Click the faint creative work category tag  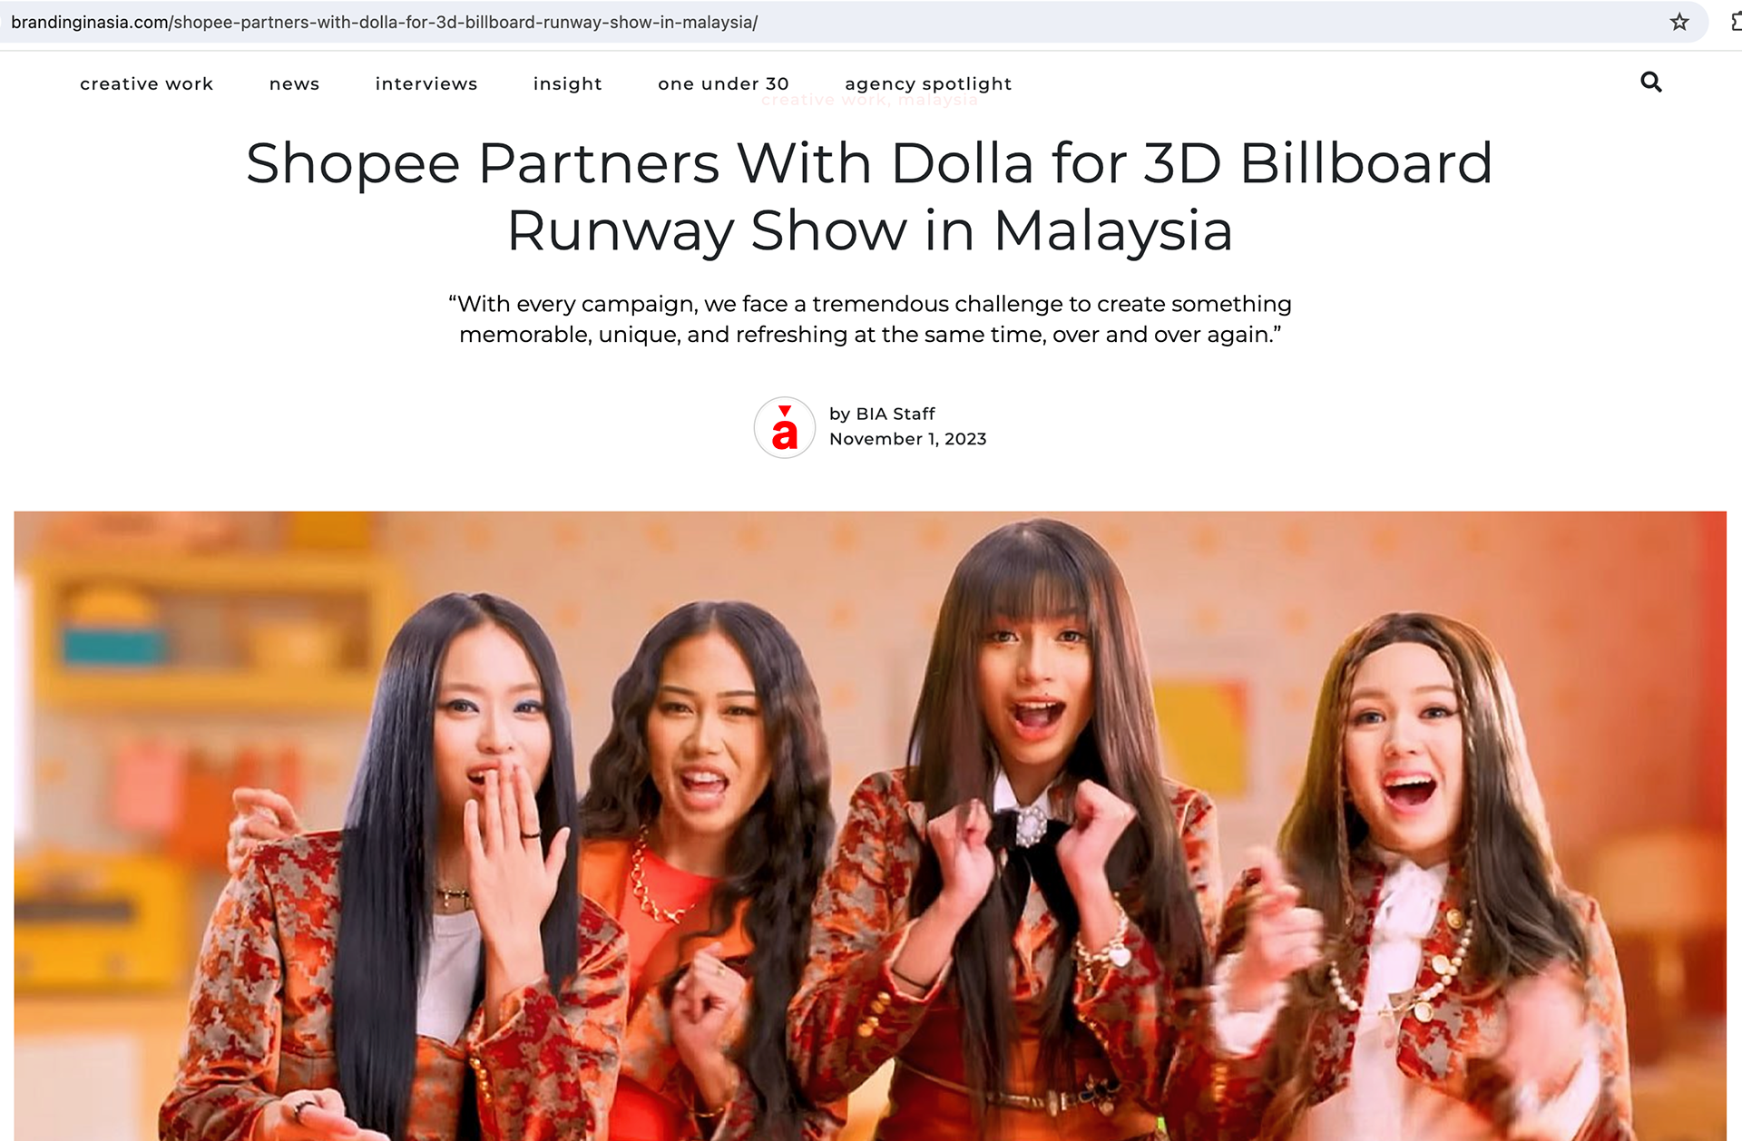coord(825,100)
